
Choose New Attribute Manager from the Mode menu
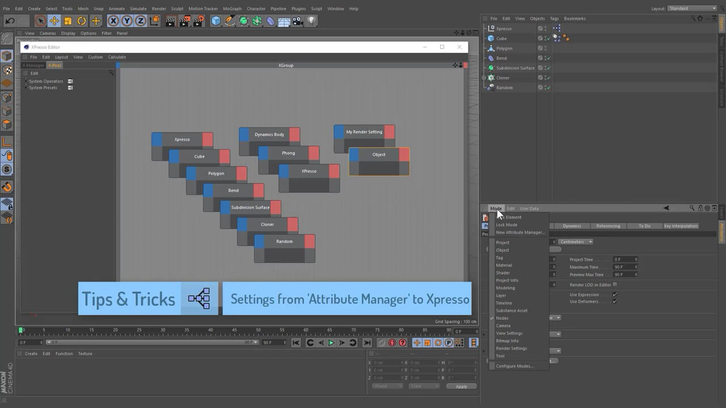click(521, 232)
